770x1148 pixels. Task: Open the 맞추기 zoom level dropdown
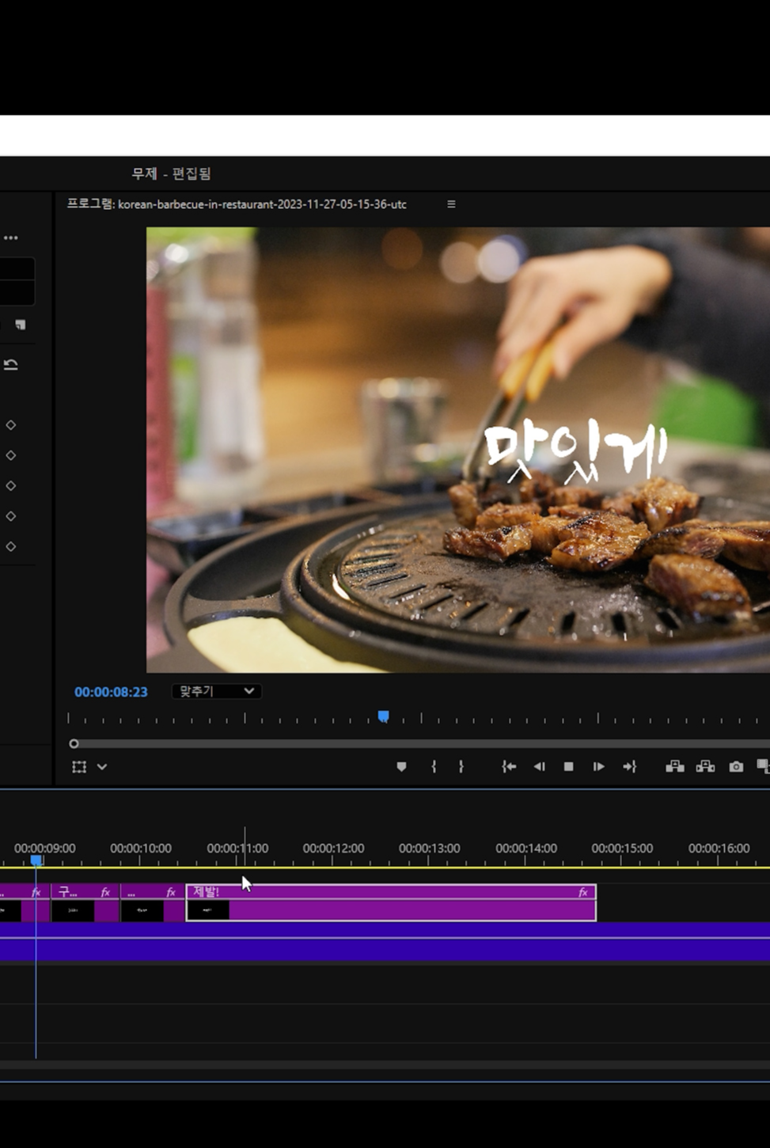coord(217,691)
